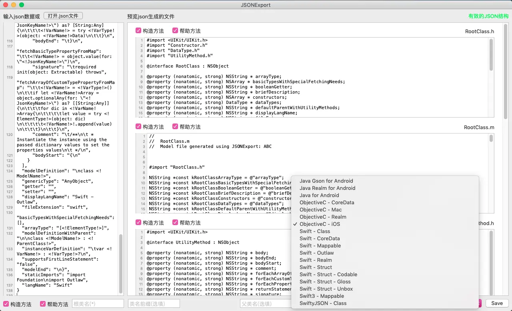The height and width of the screenshot is (311, 512).
Task: Select plain Swift - Struct option
Action: (385, 267)
